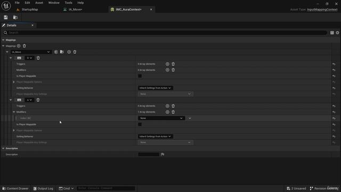
Task: Expand Player Mappable Options under A key
Action: [x=14, y=130]
